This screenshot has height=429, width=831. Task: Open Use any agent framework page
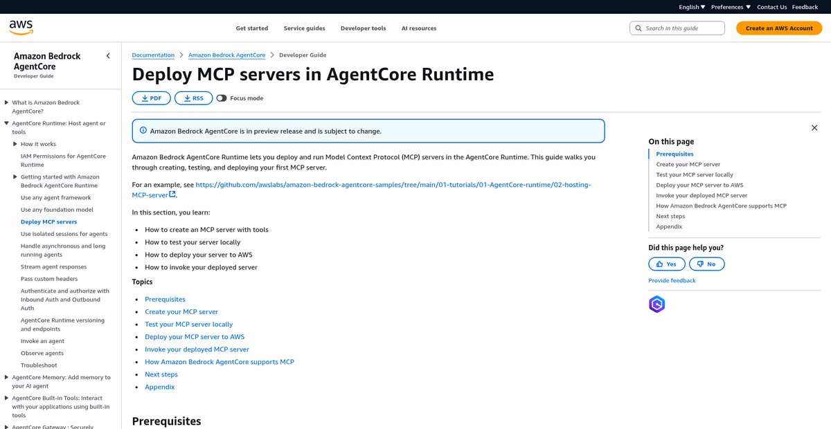(55, 198)
